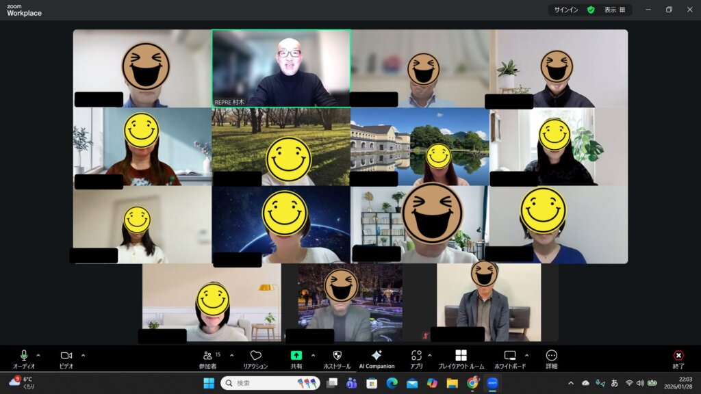Expand the share options chevron beside 共有
The width and height of the screenshot is (701, 394).
pyautogui.click(x=314, y=355)
